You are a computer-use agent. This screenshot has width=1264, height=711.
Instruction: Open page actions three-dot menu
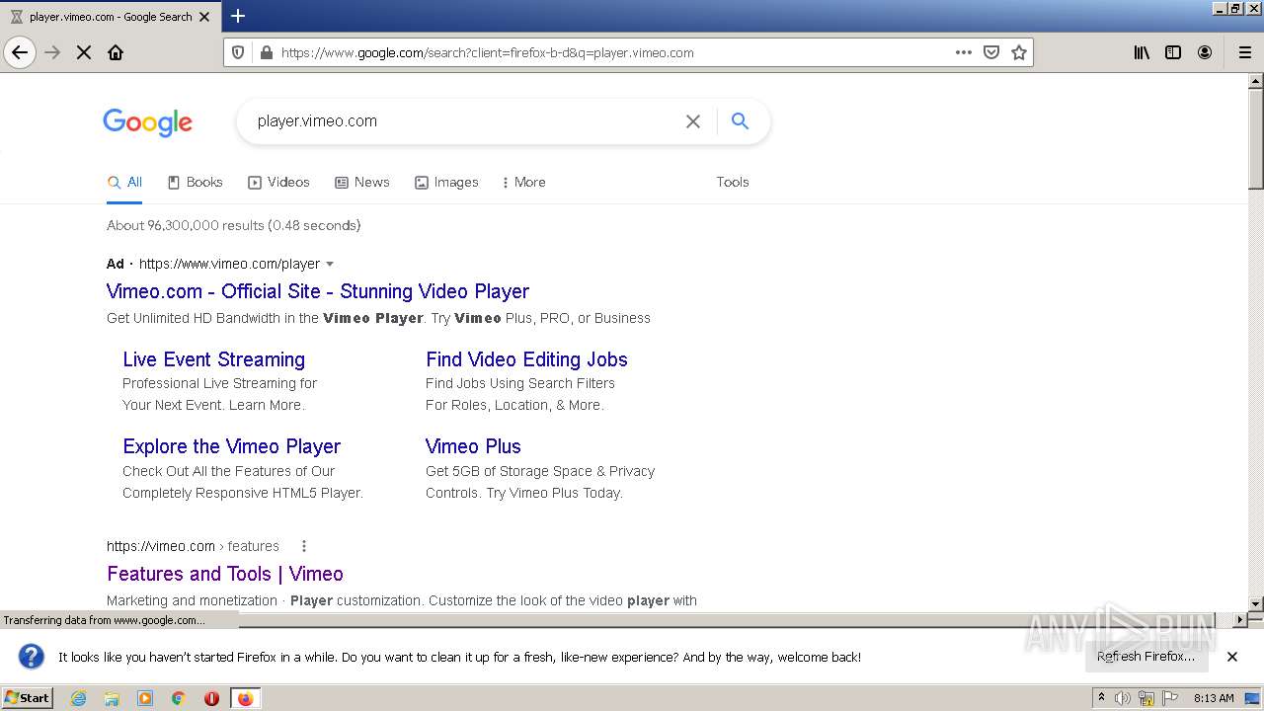(964, 52)
